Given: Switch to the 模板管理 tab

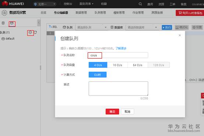Looking at the screenshot, I should [x=119, y=13].
